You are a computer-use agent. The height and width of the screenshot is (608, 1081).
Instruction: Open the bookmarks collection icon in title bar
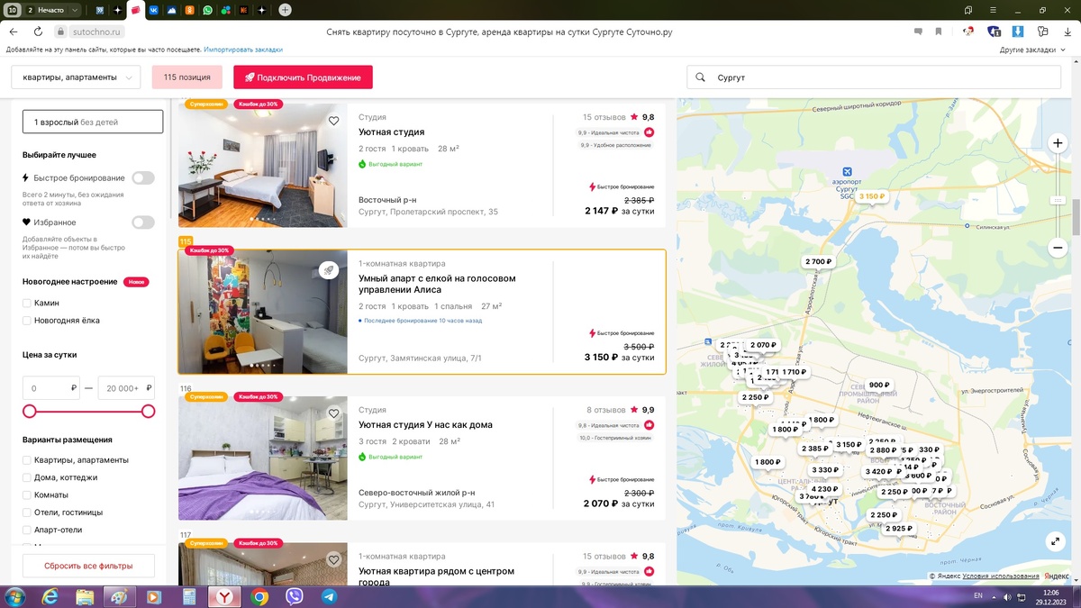coord(968,10)
